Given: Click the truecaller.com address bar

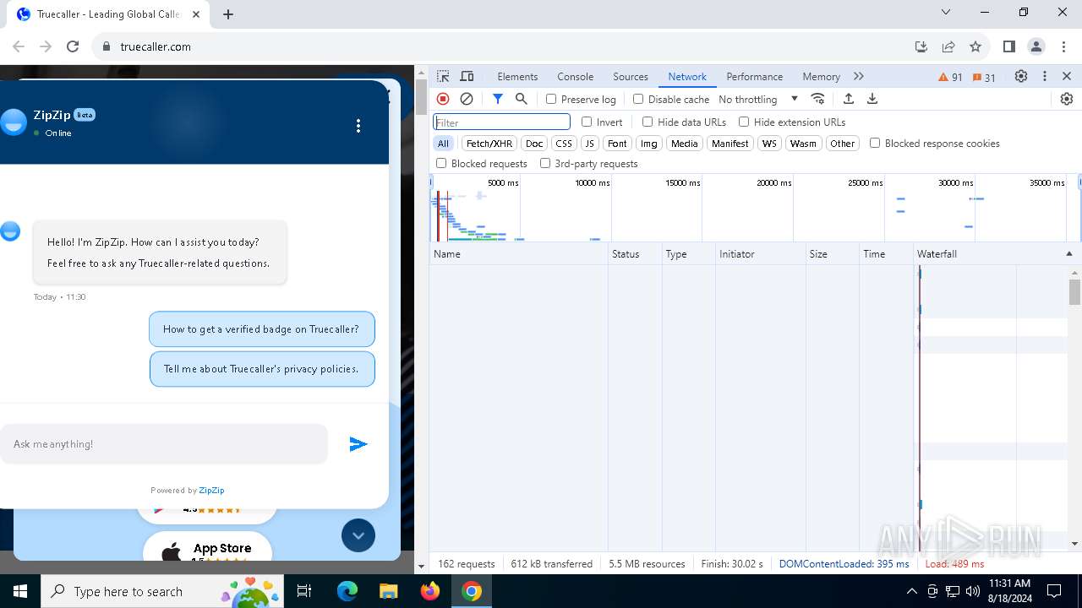Looking at the screenshot, I should point(499,46).
